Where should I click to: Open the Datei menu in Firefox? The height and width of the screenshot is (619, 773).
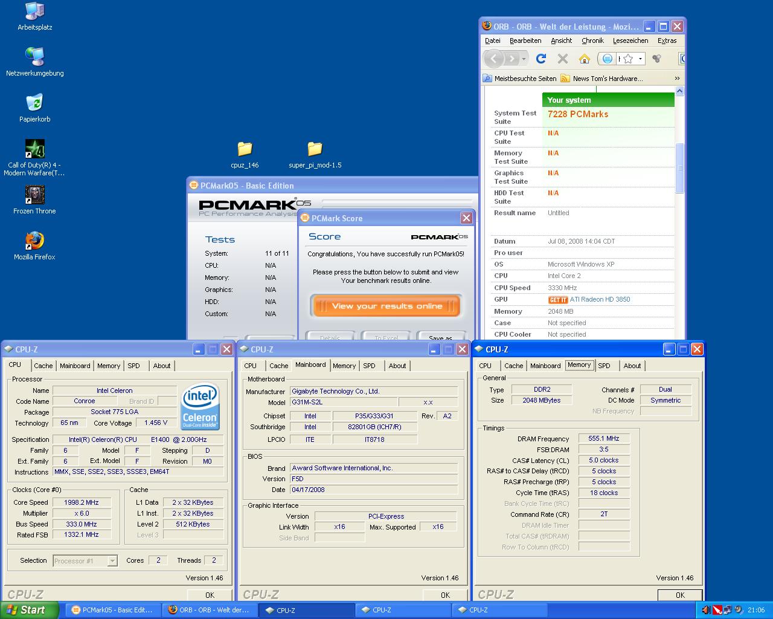493,41
